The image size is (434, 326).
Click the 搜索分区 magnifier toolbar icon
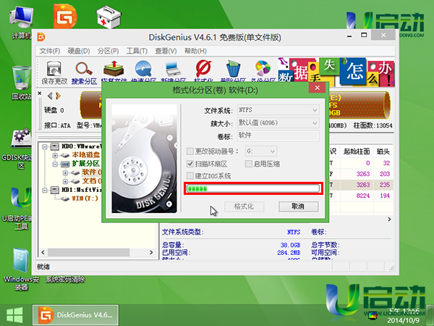(x=84, y=72)
